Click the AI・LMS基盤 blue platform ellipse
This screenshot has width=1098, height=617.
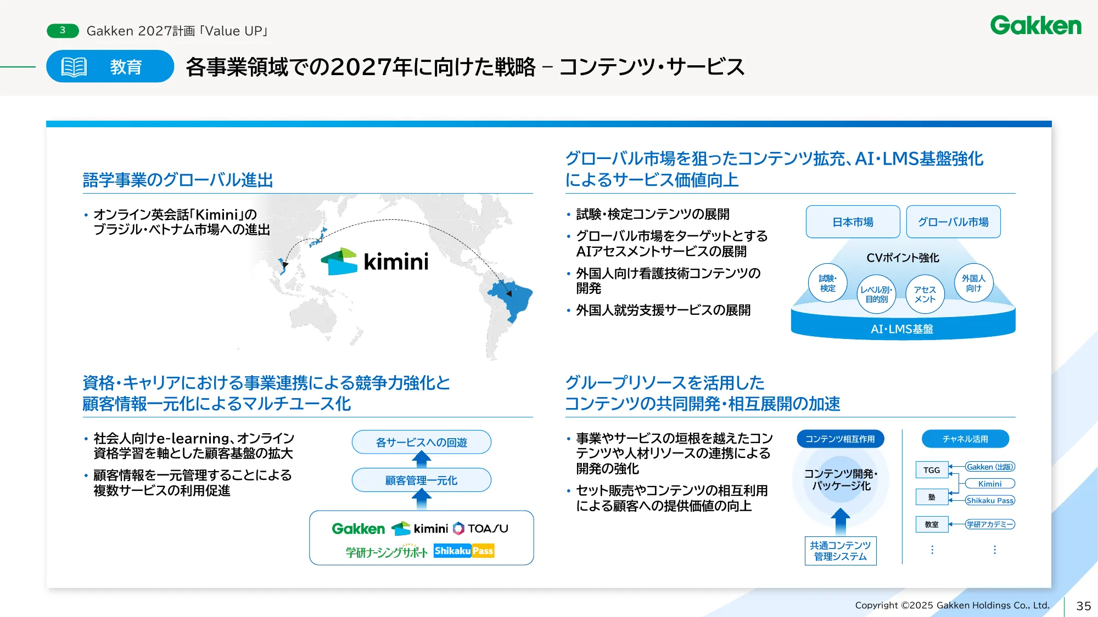903,327
